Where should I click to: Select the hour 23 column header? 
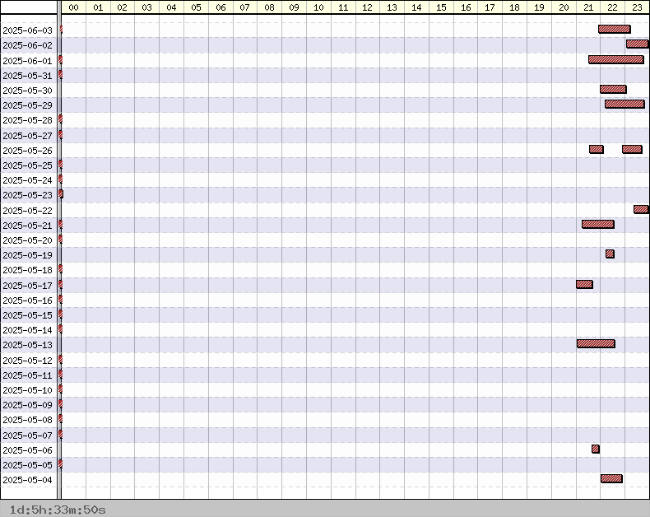pyautogui.click(x=637, y=7)
